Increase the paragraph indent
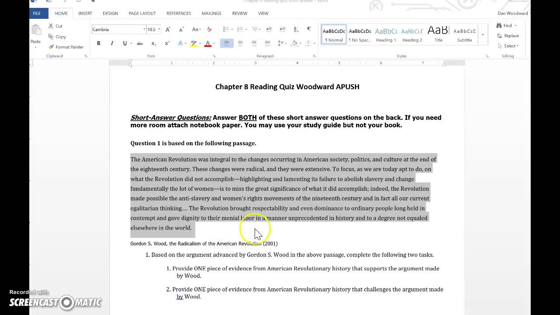Screen dimensions: 560x315 point(282,29)
